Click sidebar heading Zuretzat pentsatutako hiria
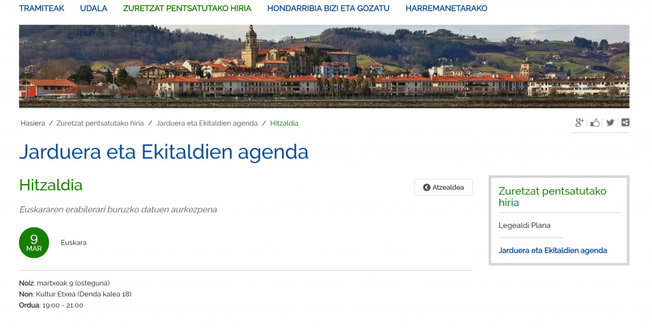652x330 pixels. pos(552,197)
